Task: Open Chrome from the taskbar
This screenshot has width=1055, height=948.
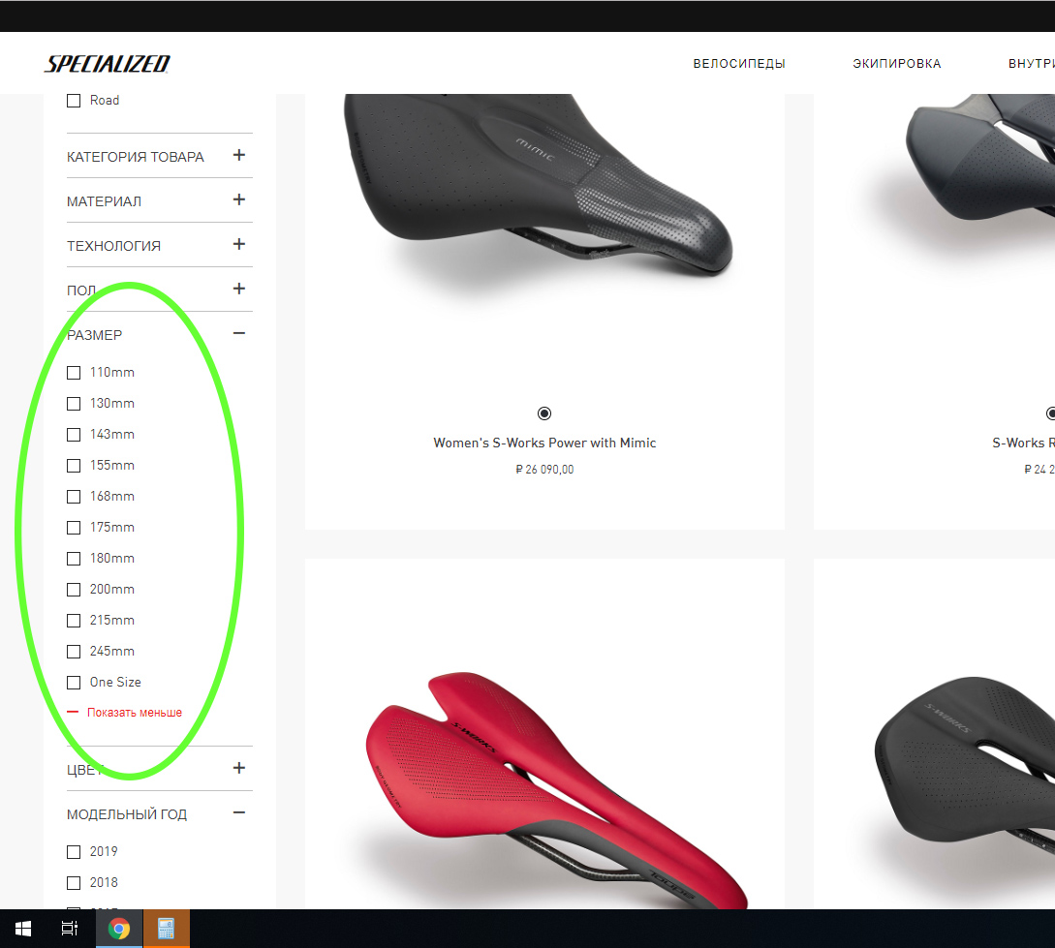Action: tap(119, 929)
